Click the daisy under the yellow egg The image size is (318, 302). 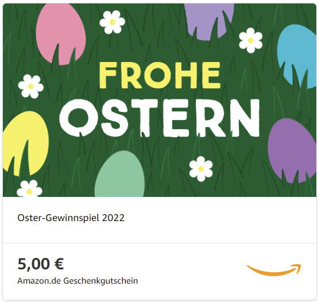(x=29, y=189)
